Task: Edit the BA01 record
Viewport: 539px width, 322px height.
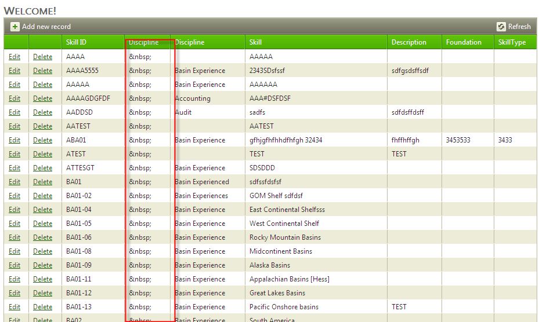Action: [15, 182]
